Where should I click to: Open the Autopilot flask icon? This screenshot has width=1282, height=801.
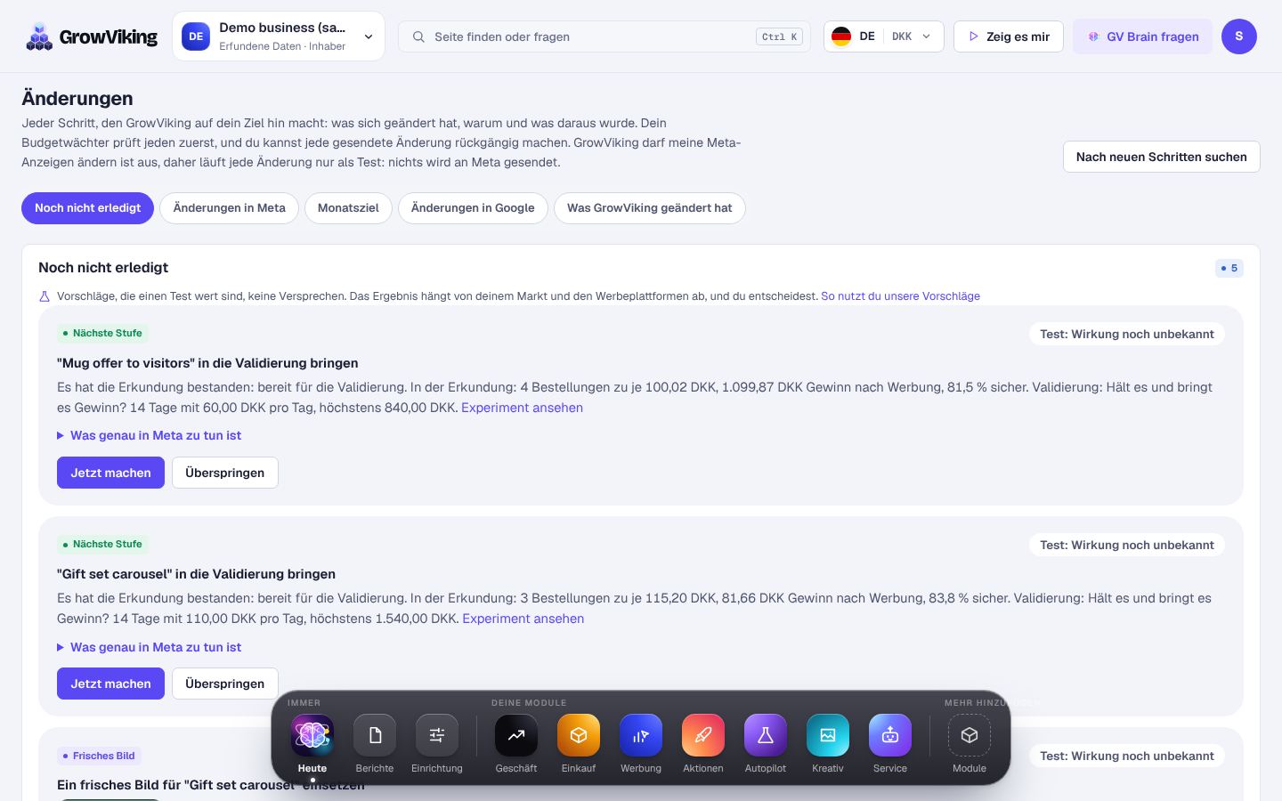(x=766, y=736)
